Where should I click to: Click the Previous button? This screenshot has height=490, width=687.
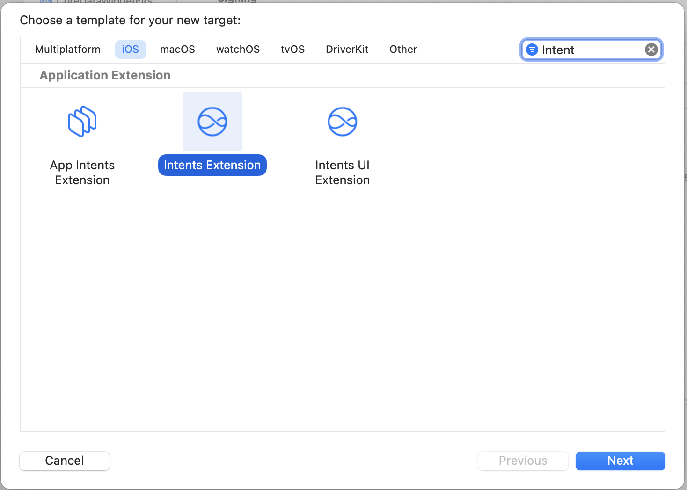[523, 461]
